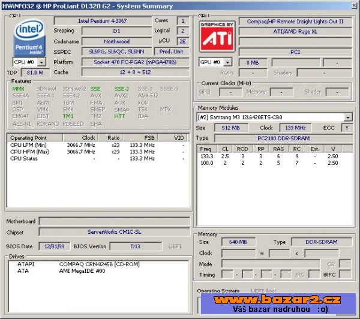Image resolution: width=360 pixels, height=319 pixels.
Task: Click the Cores value field
Action: point(183,21)
